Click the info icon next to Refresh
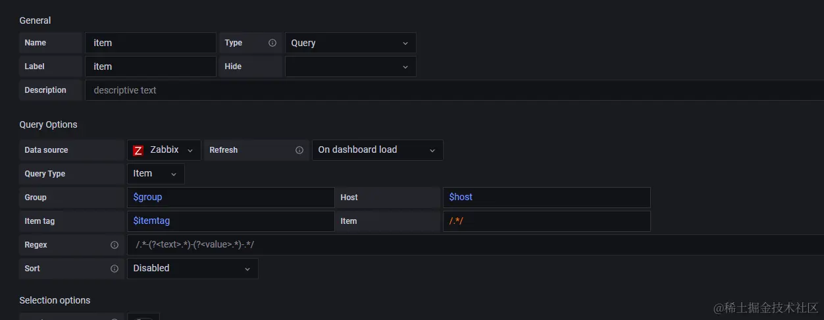This screenshot has width=824, height=320. click(299, 150)
